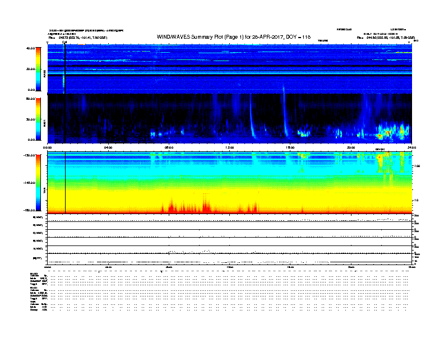The image size is (444, 343).
Task: Click the 12:00 label on the bottom time axis
Action: (229, 267)
